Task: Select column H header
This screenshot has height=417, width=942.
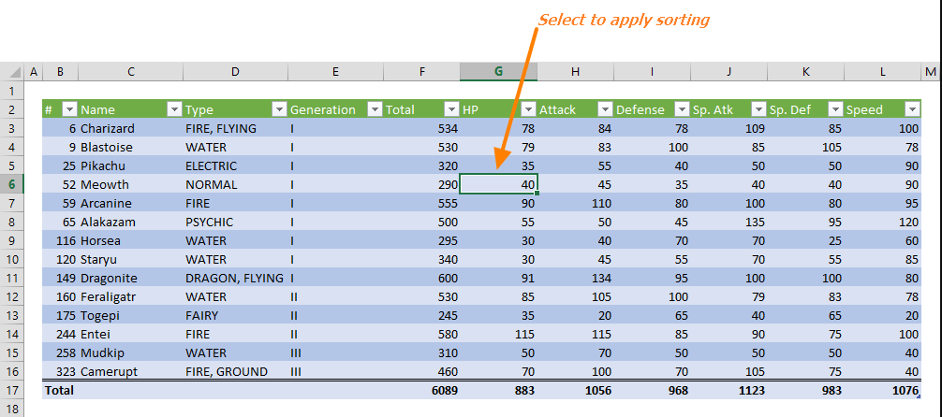Action: click(576, 72)
